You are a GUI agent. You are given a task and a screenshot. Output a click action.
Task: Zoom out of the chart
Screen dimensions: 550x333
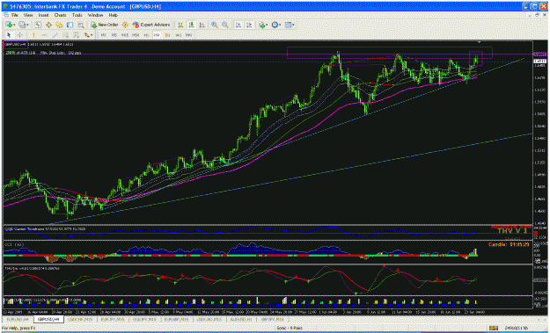tap(225, 25)
